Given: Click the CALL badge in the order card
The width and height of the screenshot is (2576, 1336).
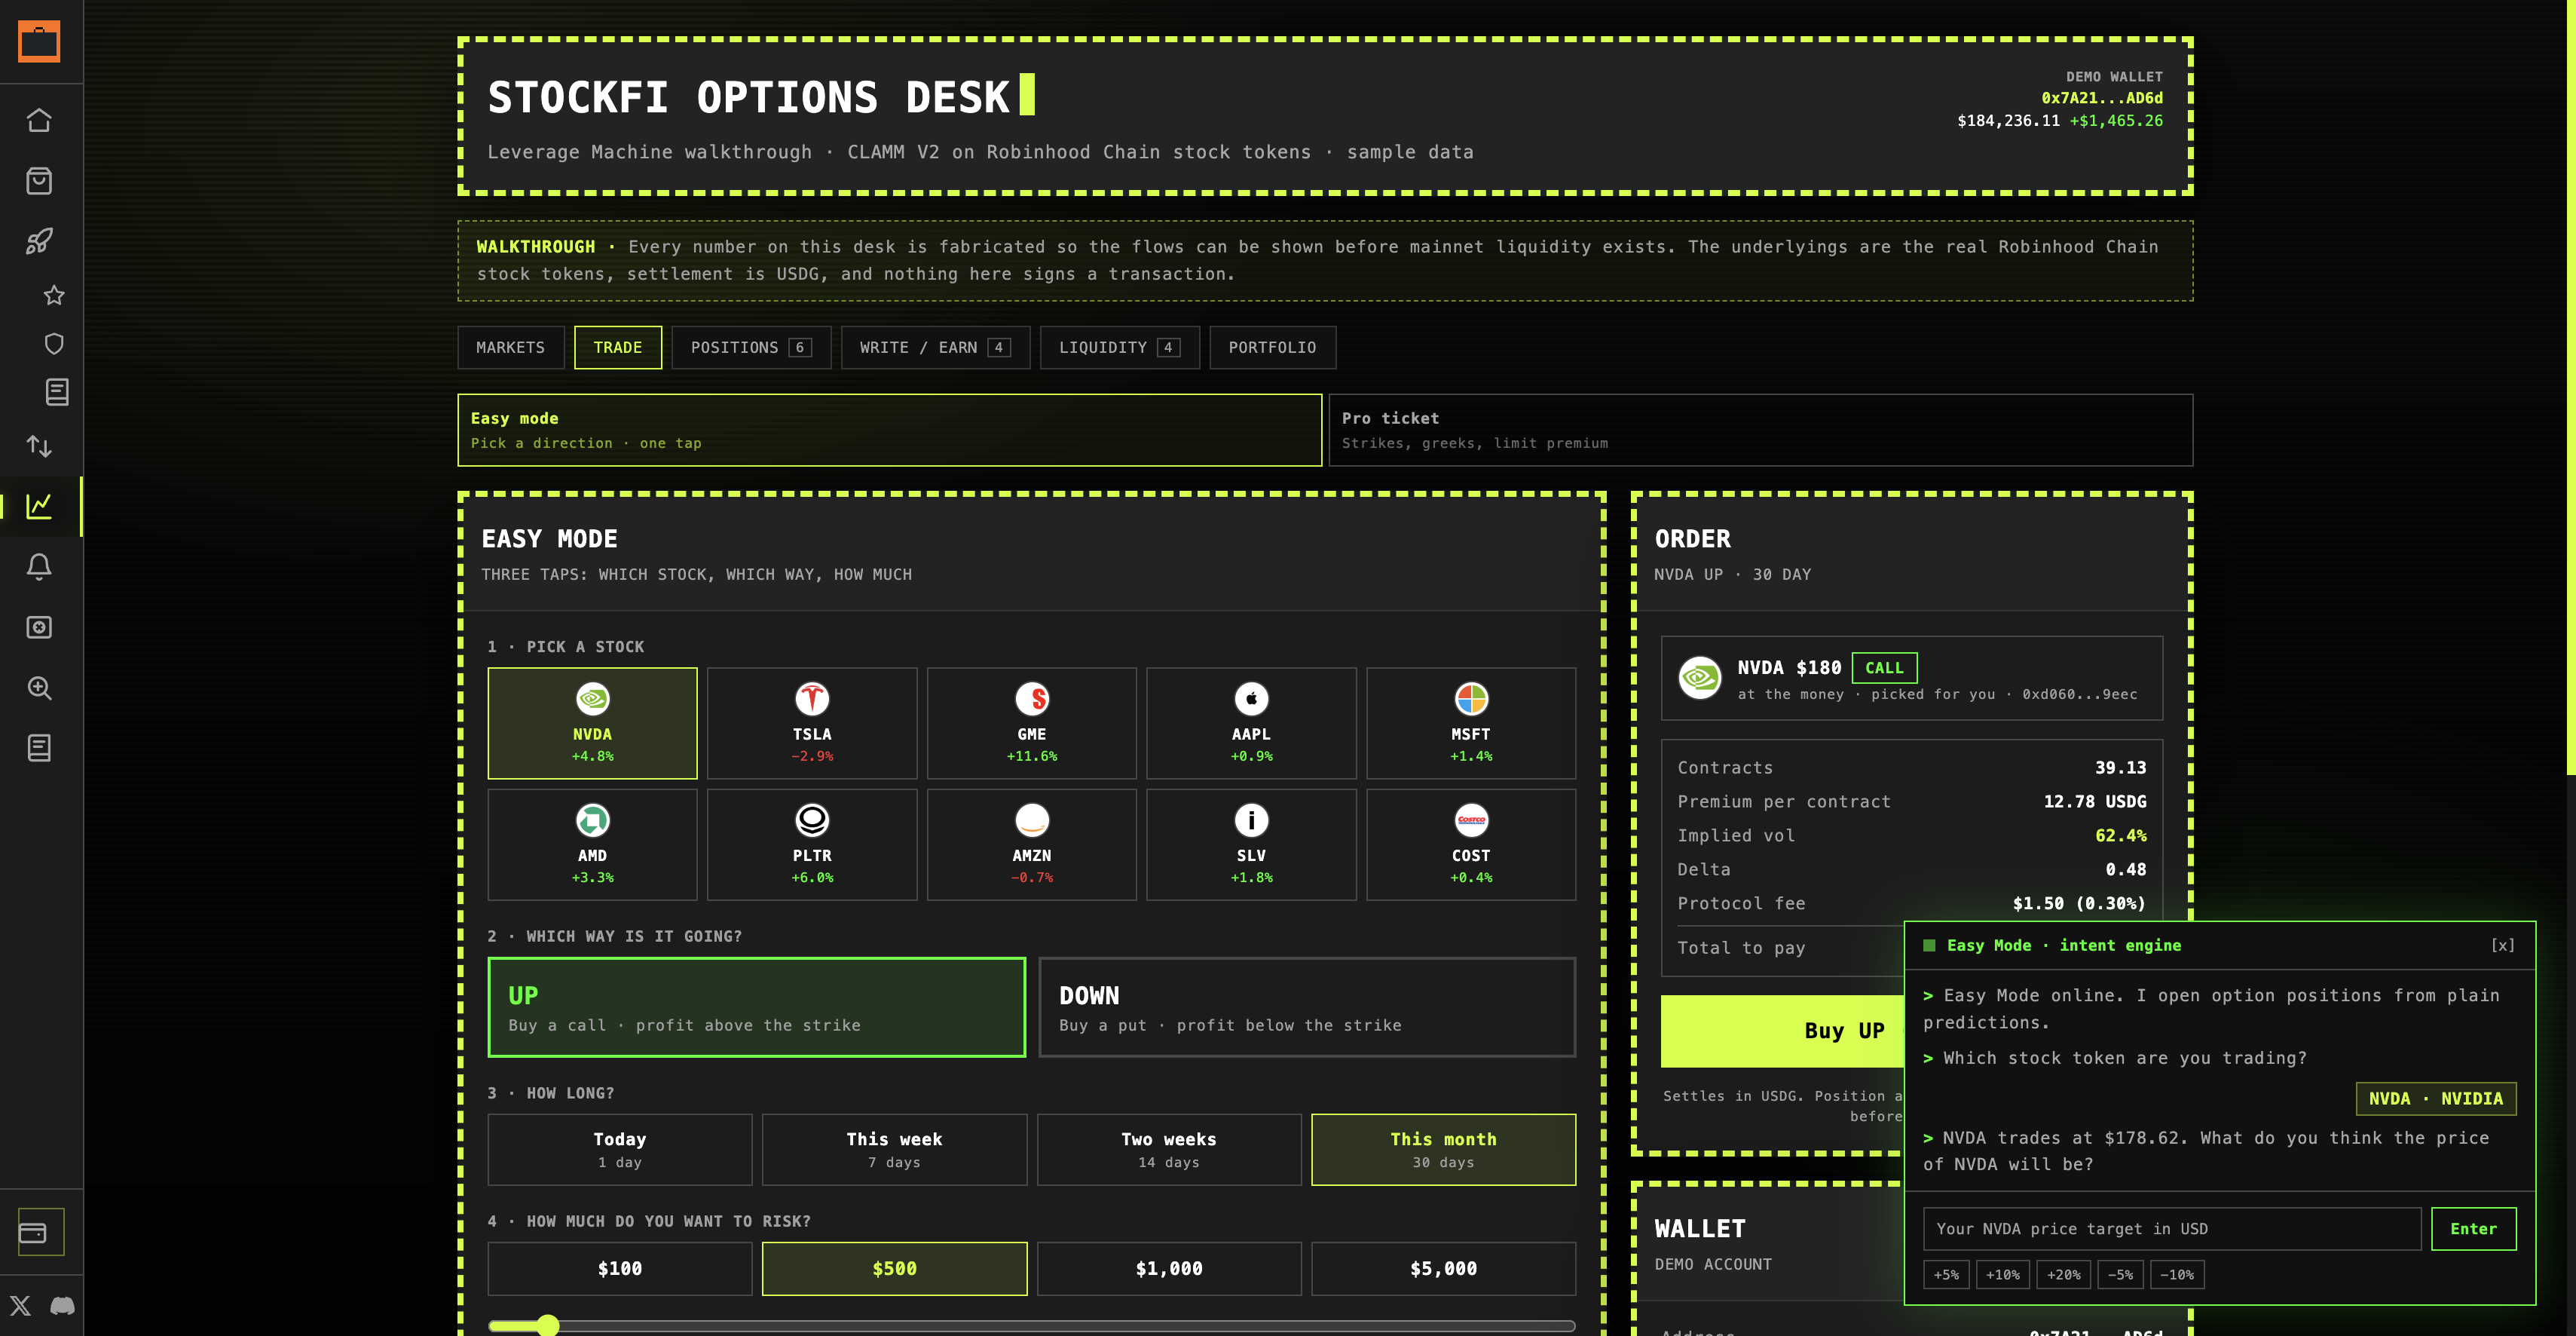Looking at the screenshot, I should pos(1884,667).
